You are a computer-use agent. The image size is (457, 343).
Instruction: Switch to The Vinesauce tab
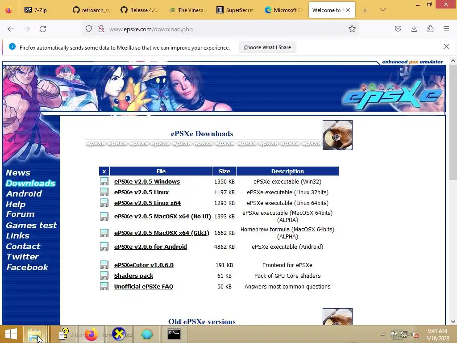point(188,10)
